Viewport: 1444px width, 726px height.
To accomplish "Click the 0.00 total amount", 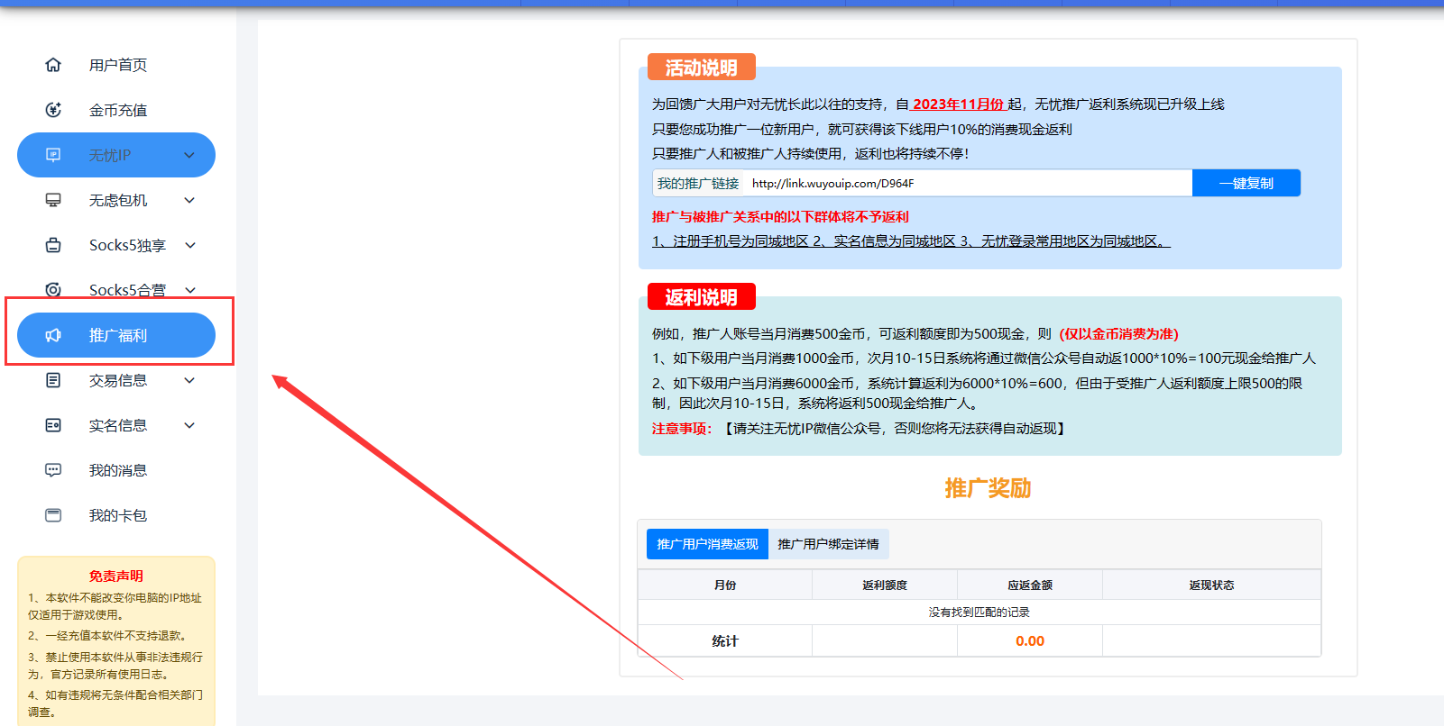I will tap(1030, 641).
